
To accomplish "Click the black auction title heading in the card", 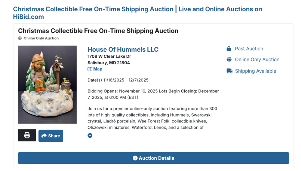I will pyautogui.click(x=98, y=31).
